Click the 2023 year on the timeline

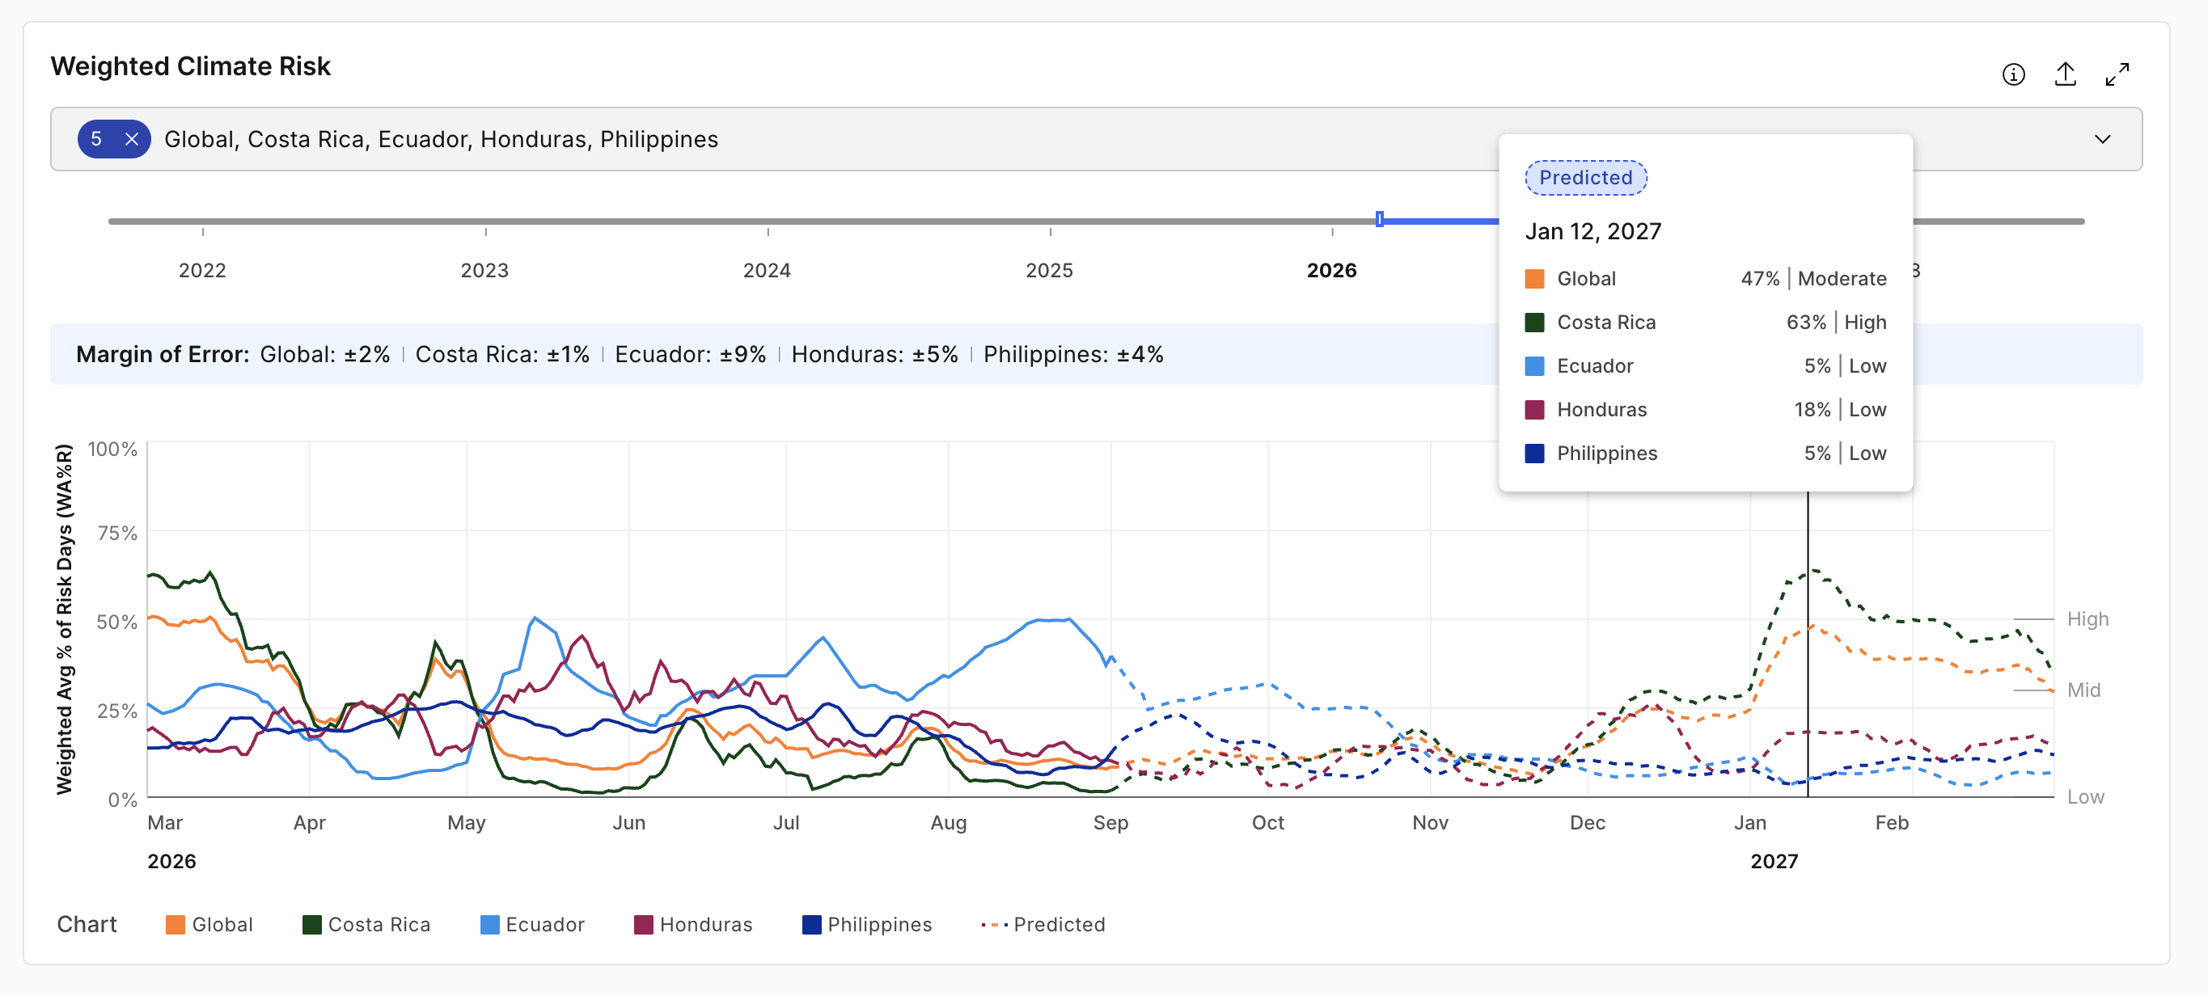(484, 270)
